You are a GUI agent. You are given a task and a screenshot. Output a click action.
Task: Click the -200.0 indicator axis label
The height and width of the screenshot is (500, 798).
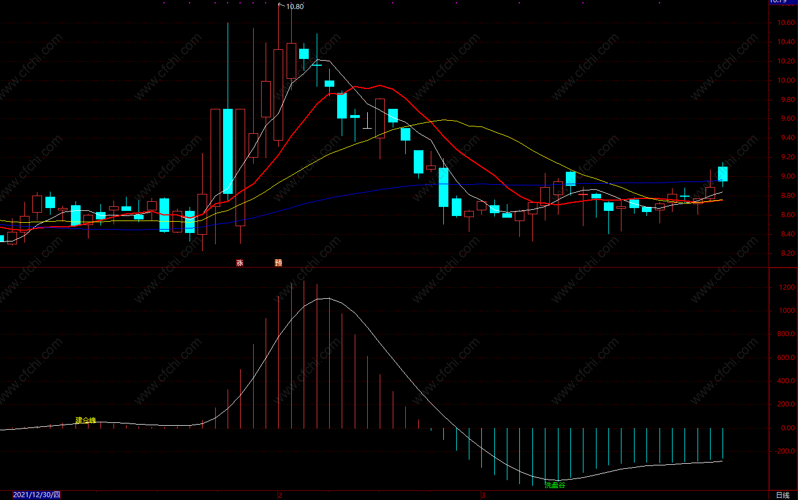tap(786, 451)
